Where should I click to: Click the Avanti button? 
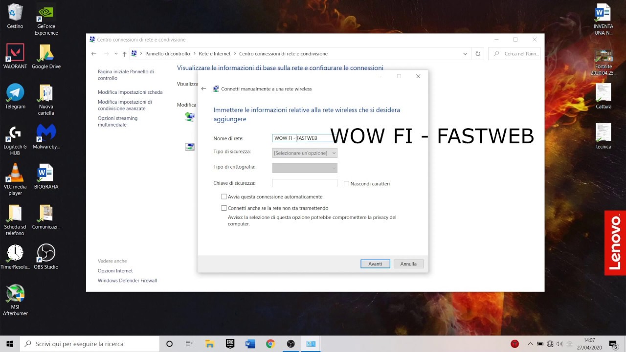tap(375, 264)
